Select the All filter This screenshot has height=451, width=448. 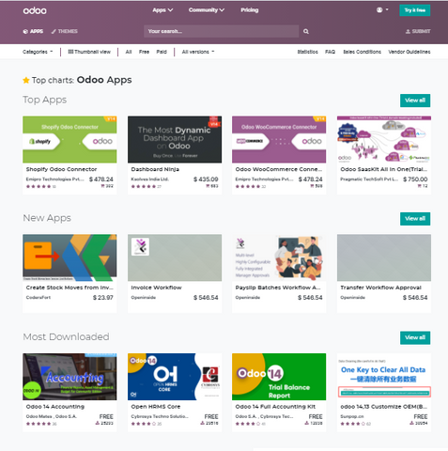click(x=129, y=52)
